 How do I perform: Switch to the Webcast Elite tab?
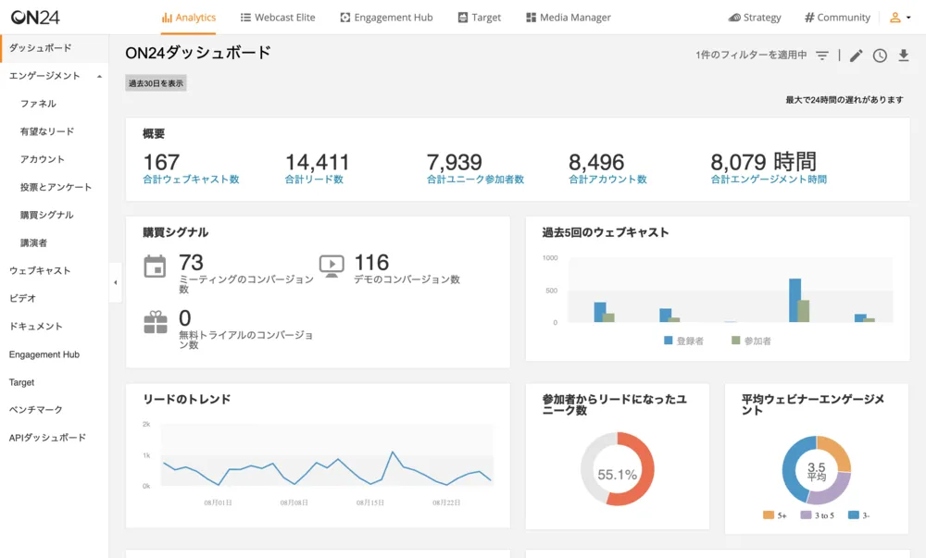point(278,18)
